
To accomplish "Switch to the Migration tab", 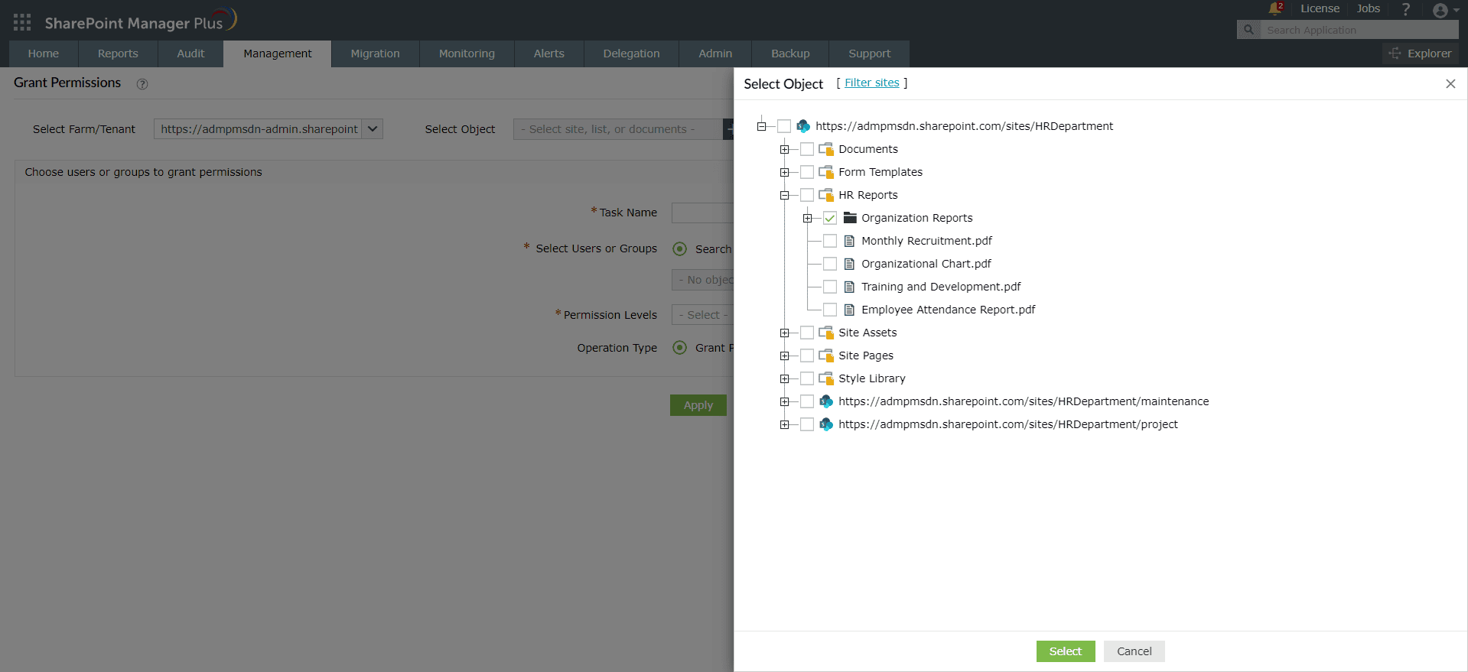I will tap(375, 54).
